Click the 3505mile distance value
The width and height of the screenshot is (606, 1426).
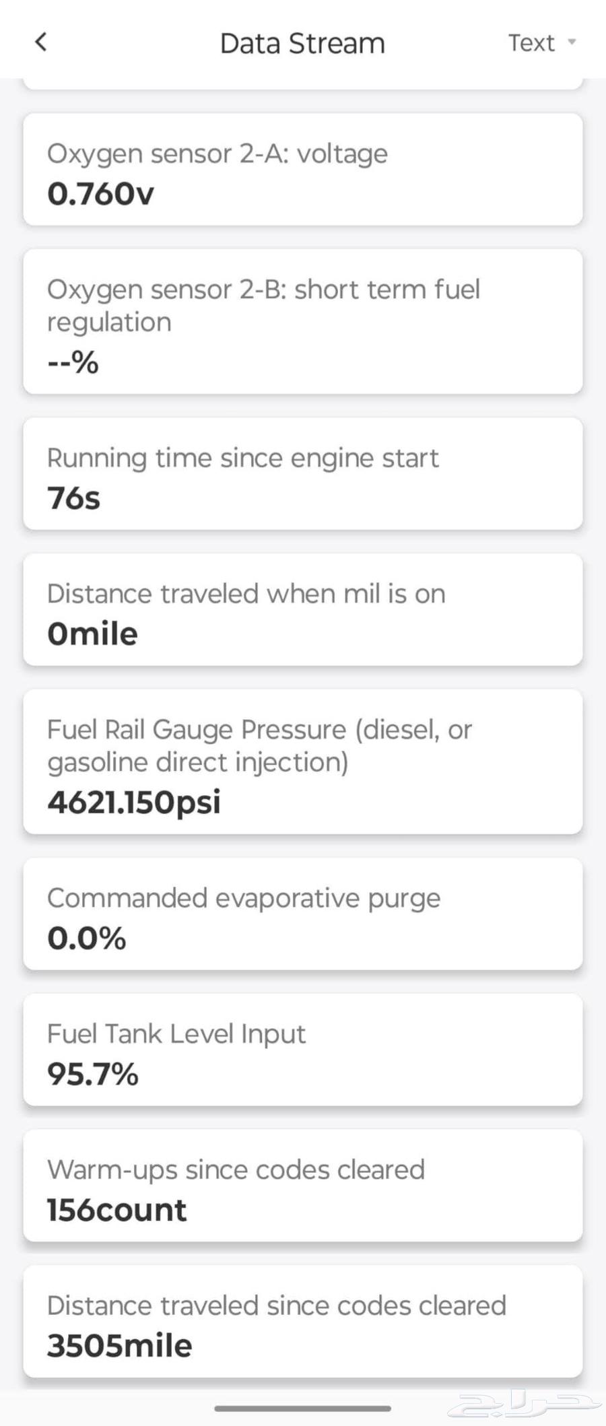click(120, 1346)
